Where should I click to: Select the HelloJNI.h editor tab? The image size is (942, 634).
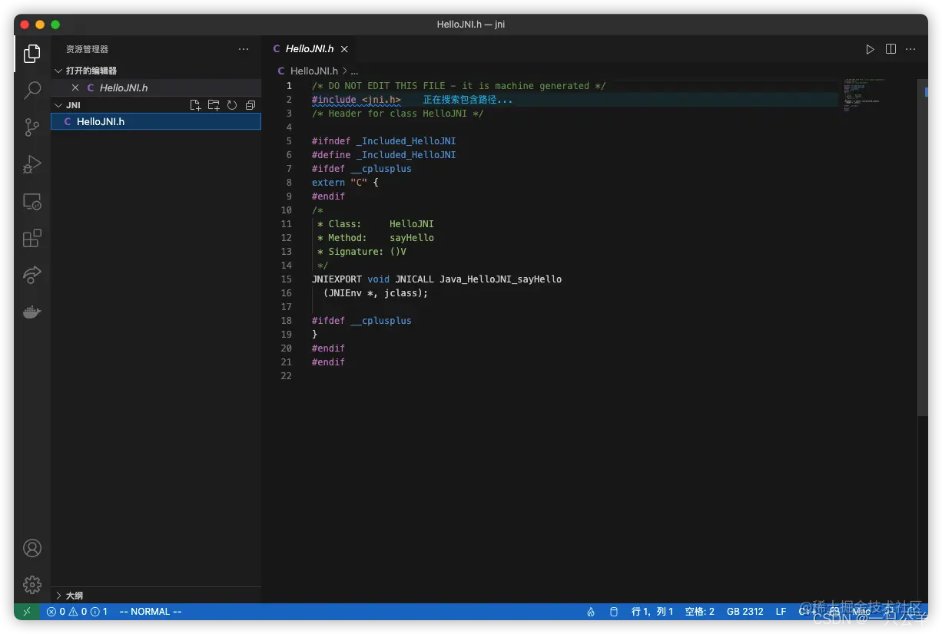309,49
